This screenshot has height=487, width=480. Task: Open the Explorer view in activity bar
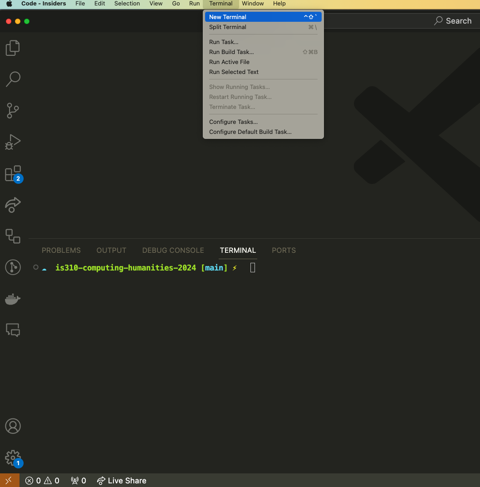(13, 48)
